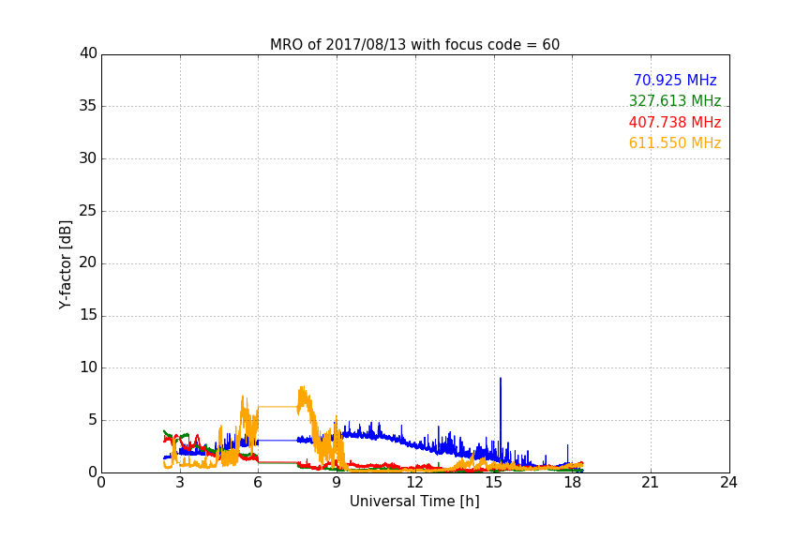The image size is (810, 540).
Task: Click the Y-factor [dB] axis label
Action: (x=65, y=264)
